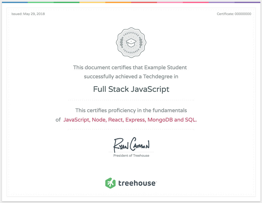Viewport: 262px width, 203px height.
Task: Click the Ryan Carson signature
Action: click(131, 145)
